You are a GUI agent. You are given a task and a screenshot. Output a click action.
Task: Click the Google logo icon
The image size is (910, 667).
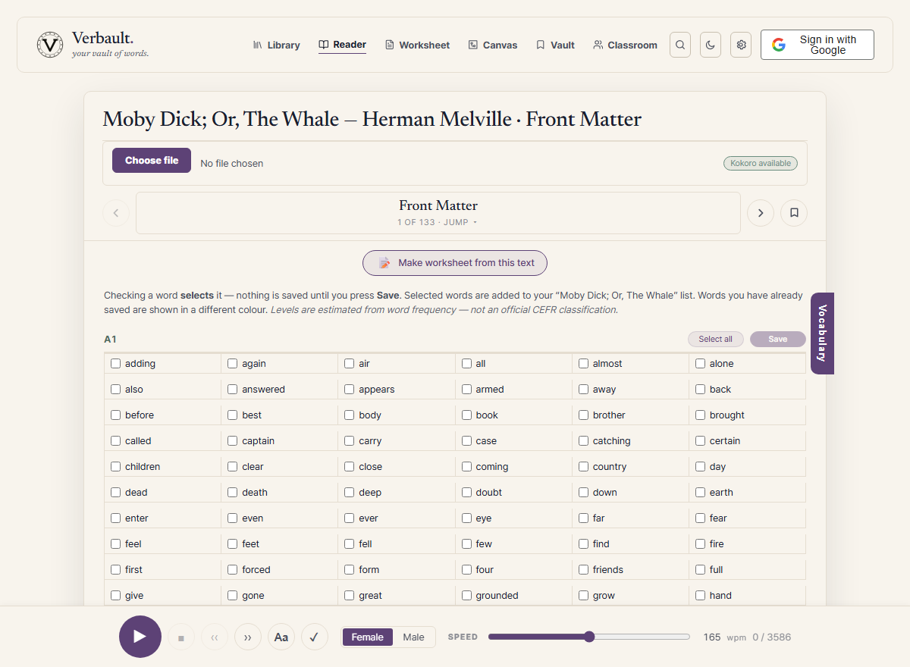click(x=779, y=45)
